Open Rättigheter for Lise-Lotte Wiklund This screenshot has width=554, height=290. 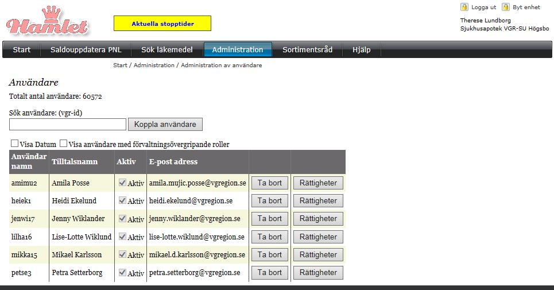click(319, 237)
